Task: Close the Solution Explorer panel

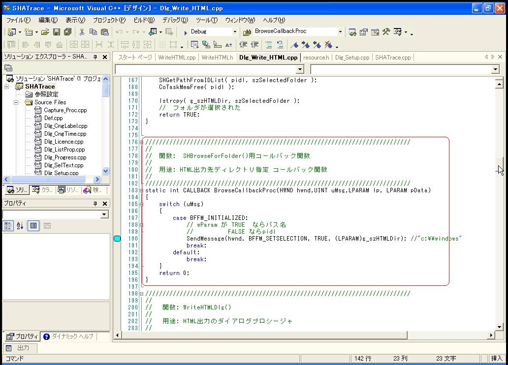Action: click(x=105, y=57)
